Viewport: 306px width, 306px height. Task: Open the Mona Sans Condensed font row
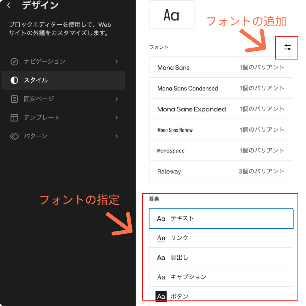click(221, 88)
